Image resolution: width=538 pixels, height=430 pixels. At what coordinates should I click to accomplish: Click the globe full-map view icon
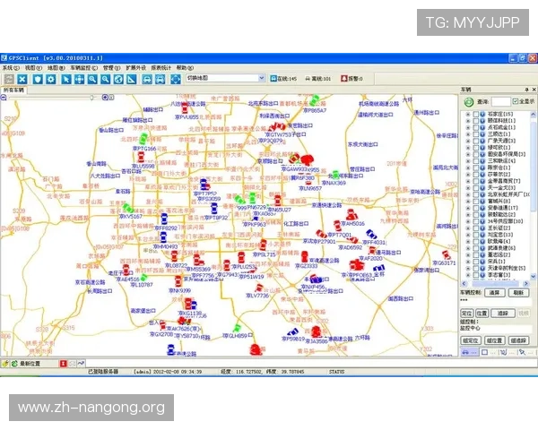tap(118, 79)
